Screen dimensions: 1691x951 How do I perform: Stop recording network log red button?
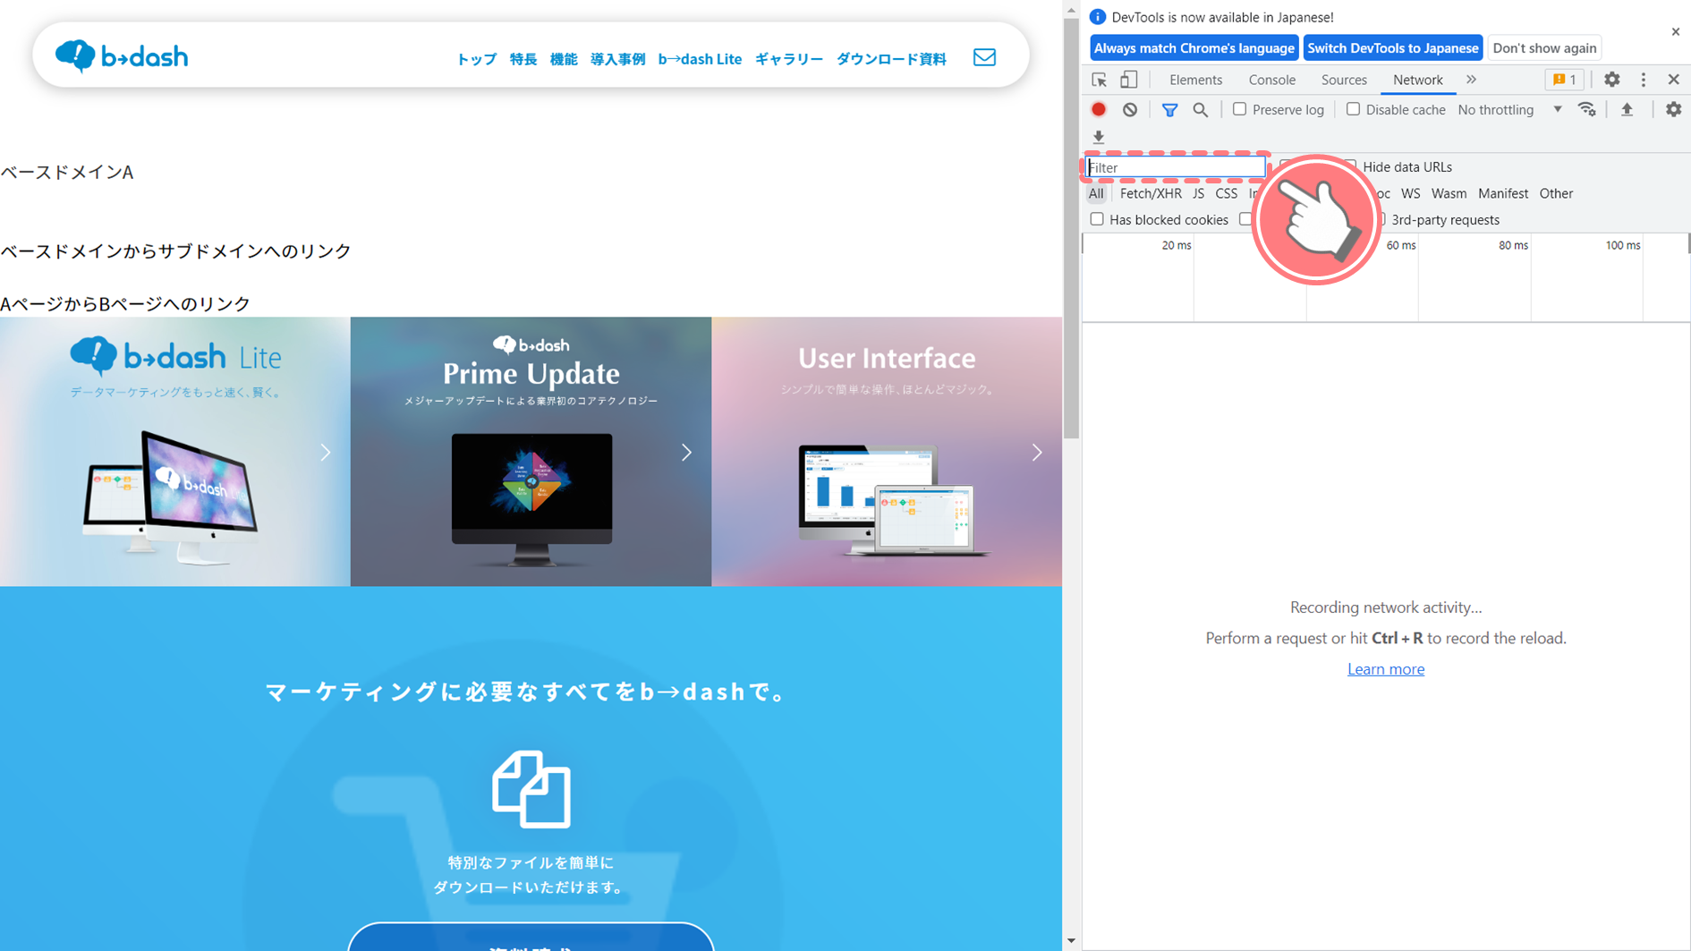(1099, 109)
